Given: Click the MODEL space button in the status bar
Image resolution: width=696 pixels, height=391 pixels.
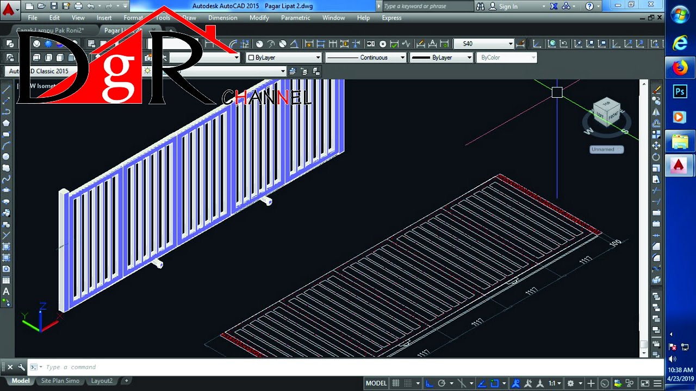Looking at the screenshot, I should [376, 383].
